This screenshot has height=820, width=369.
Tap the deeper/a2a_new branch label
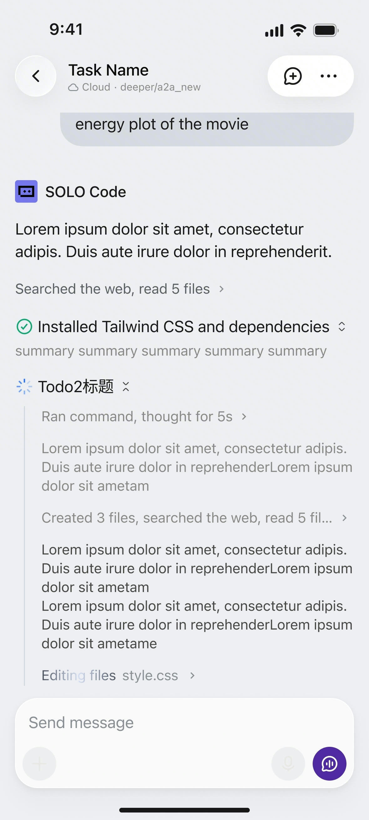pyautogui.click(x=160, y=87)
